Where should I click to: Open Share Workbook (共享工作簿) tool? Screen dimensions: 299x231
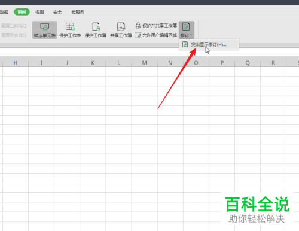[x=121, y=30]
